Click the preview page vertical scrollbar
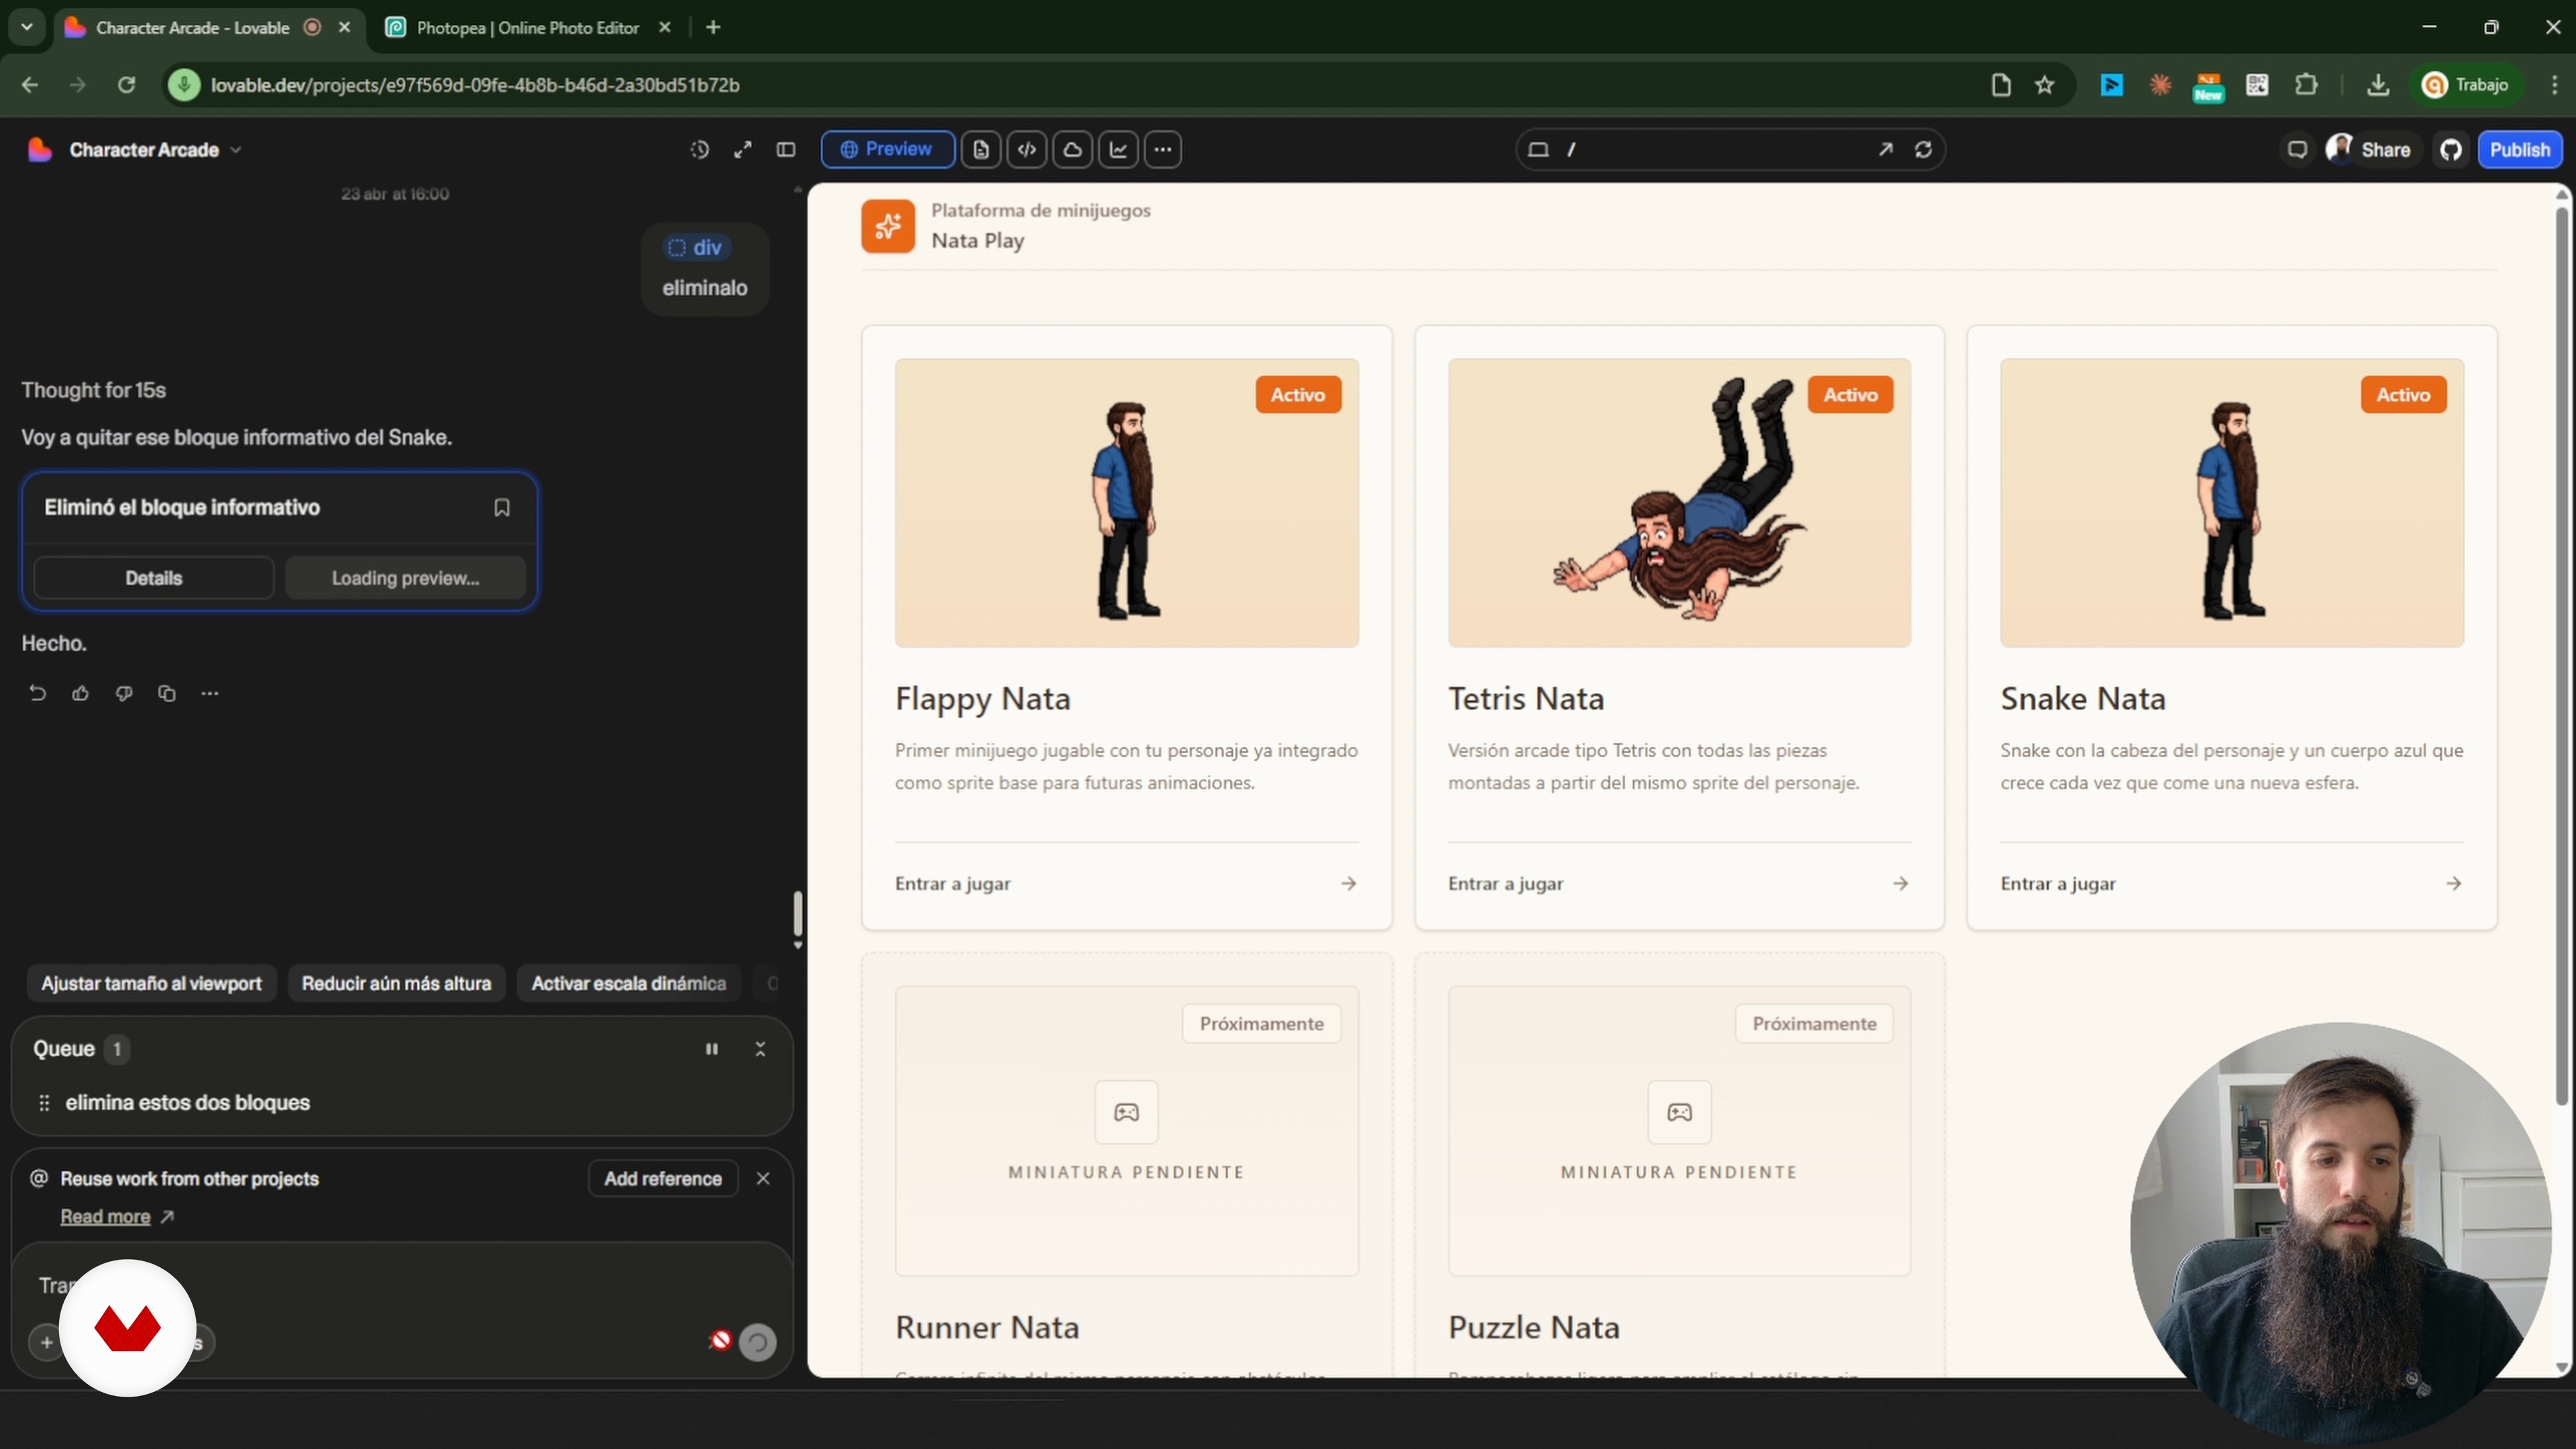Image resolution: width=2576 pixels, height=1449 pixels. (2561, 655)
